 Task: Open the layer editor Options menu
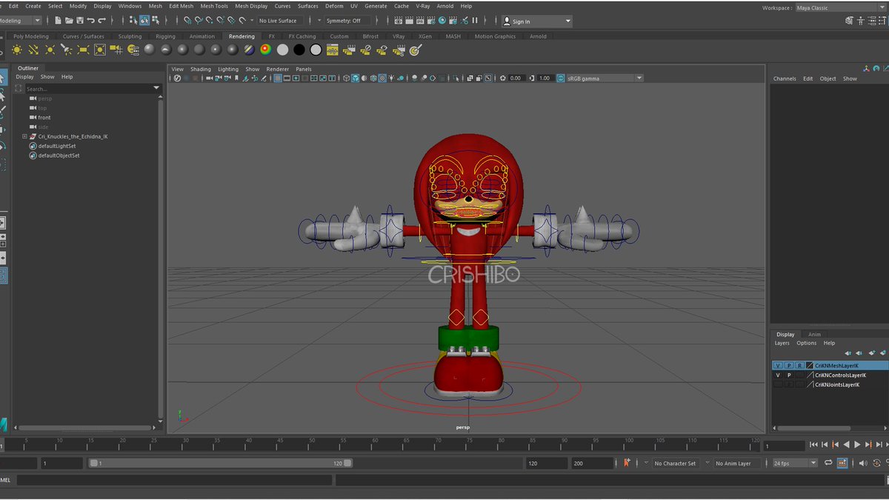point(807,343)
